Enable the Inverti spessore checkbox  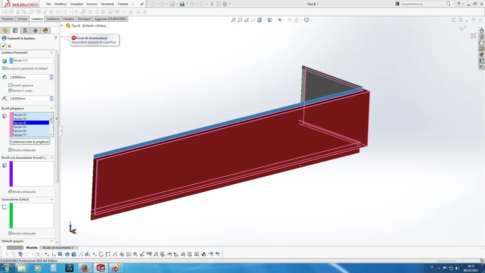(x=10, y=85)
